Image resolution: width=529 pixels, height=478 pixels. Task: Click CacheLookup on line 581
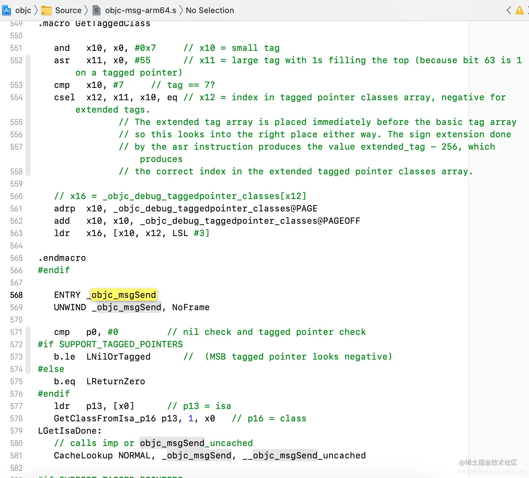coord(83,455)
